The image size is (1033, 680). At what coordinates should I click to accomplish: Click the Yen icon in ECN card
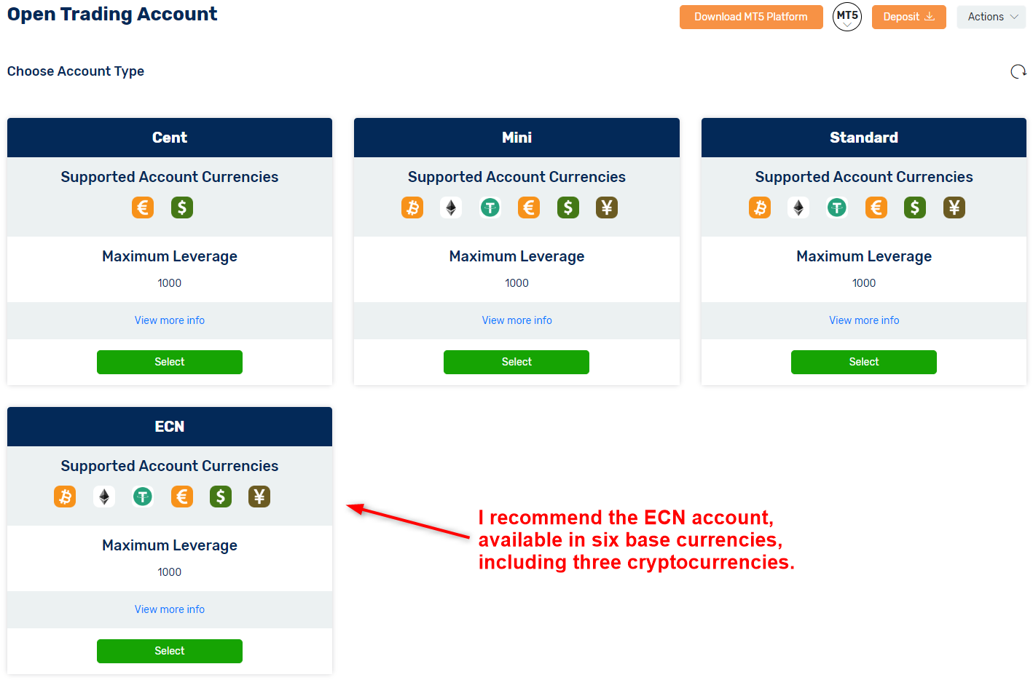259,497
